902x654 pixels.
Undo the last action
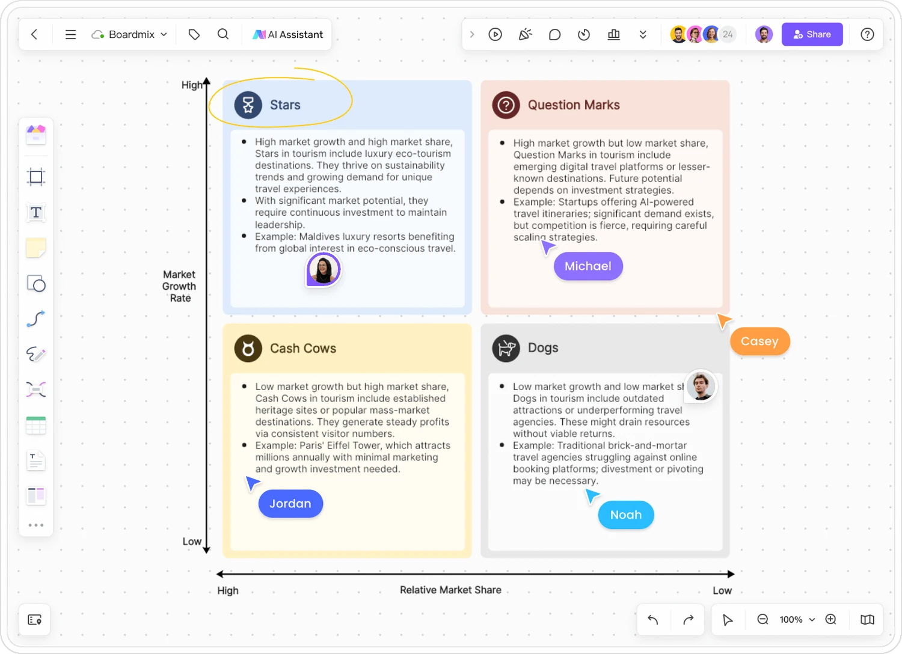[x=653, y=620]
